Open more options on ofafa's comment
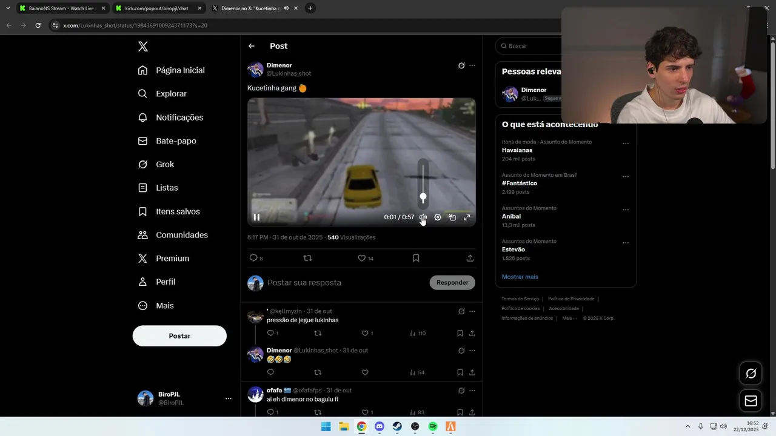776x436 pixels. tap(472, 391)
